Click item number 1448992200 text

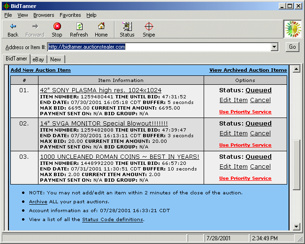tap(97, 163)
